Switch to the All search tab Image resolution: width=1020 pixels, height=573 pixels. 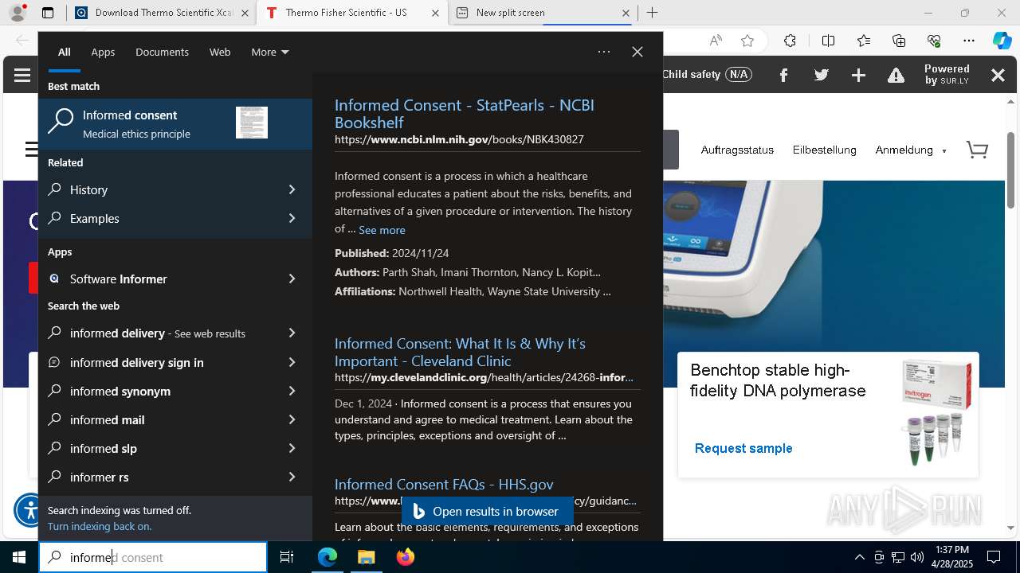65,52
